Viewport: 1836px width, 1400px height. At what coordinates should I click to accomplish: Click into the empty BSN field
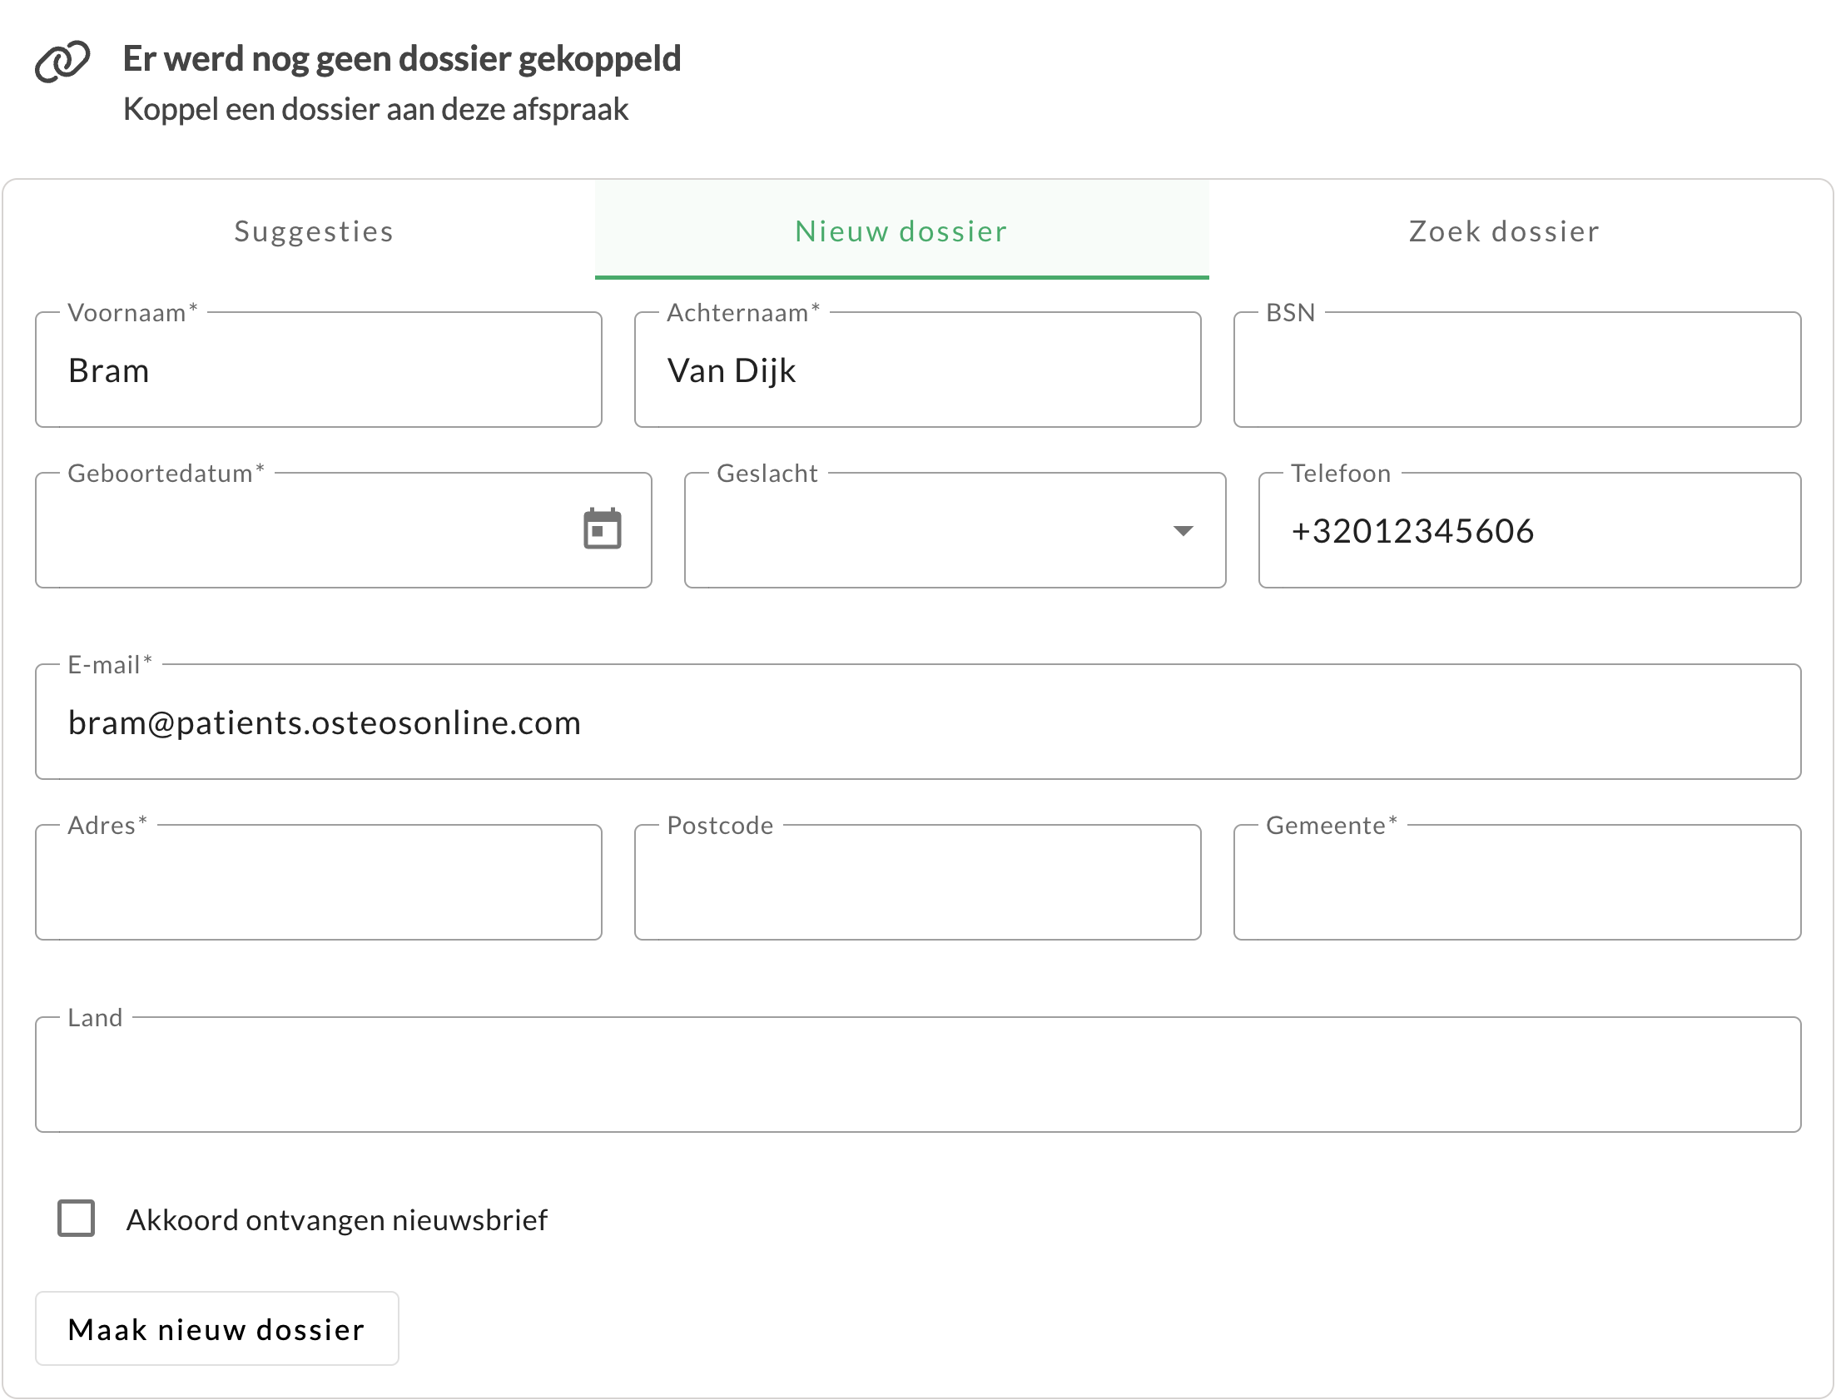tap(1517, 371)
